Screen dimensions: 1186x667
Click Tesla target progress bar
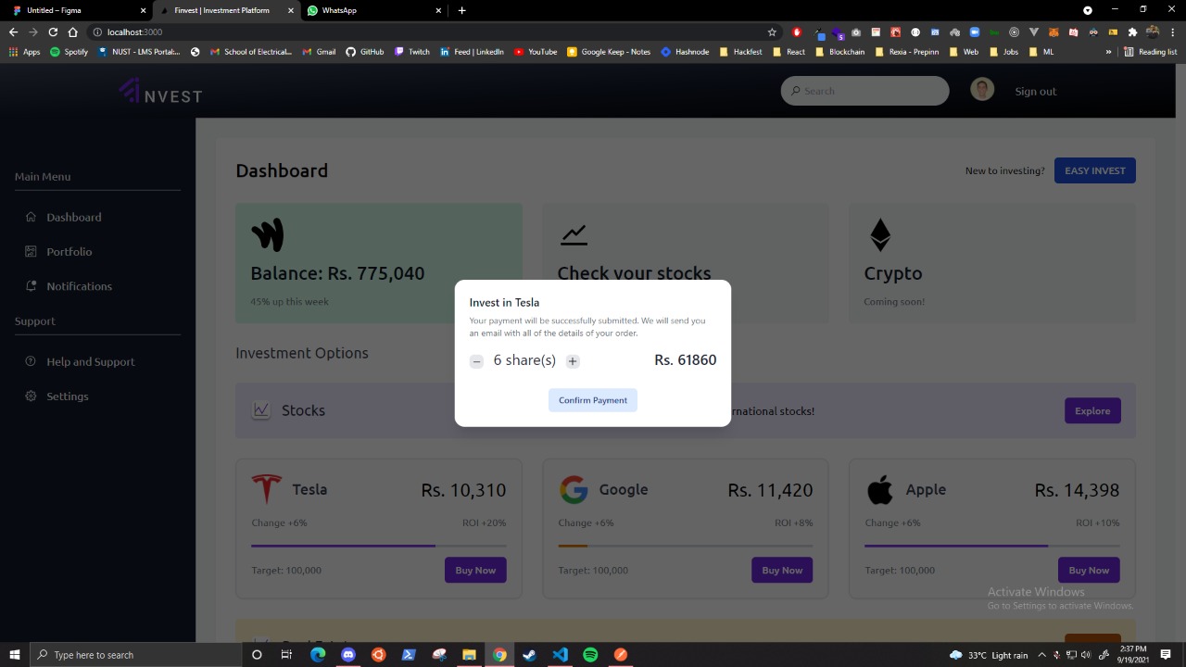[x=379, y=546]
